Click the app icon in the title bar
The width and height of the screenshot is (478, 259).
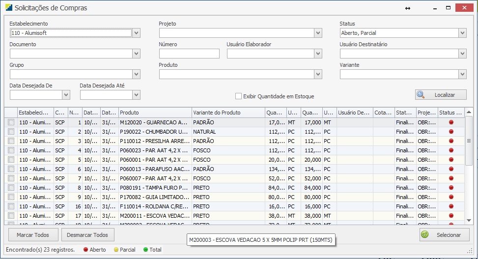[9, 8]
